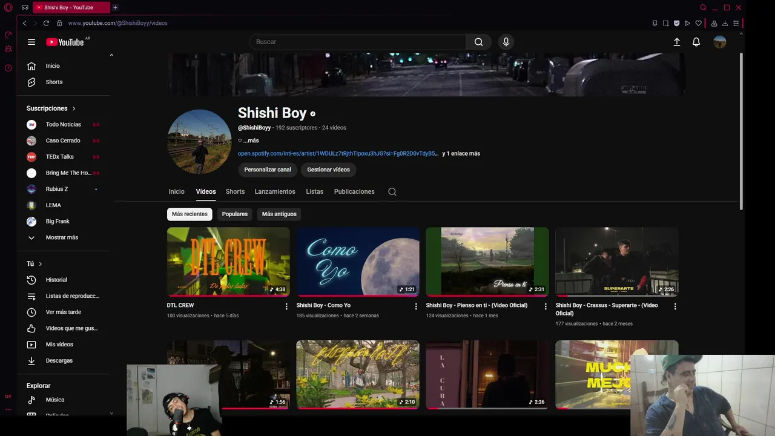Click Personalizar canal button
775x436 pixels.
(268, 170)
